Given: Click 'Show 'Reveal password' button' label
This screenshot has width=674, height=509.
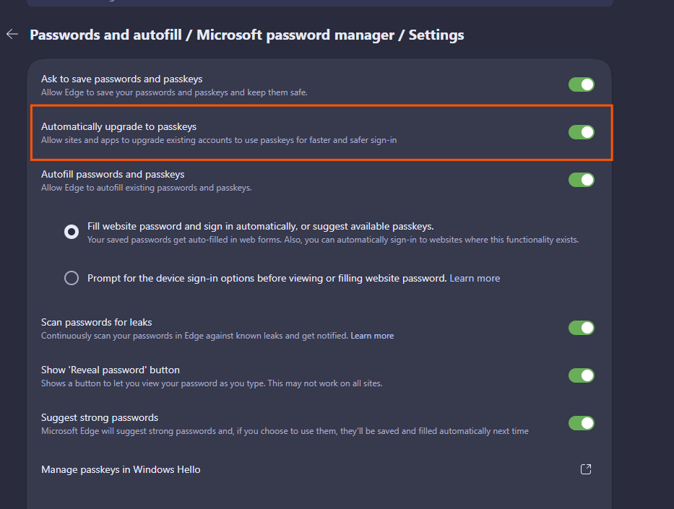Looking at the screenshot, I should pyautogui.click(x=111, y=370).
